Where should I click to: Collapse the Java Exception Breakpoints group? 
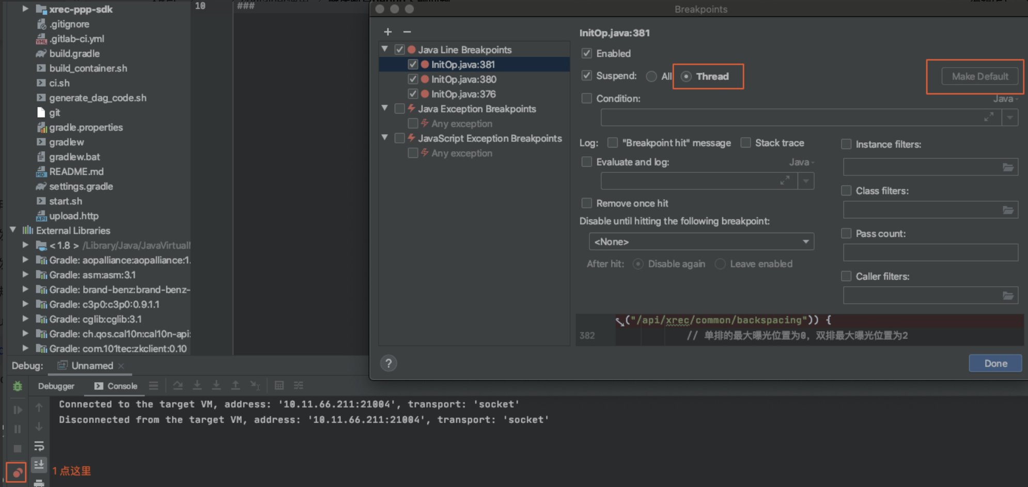[x=385, y=108]
